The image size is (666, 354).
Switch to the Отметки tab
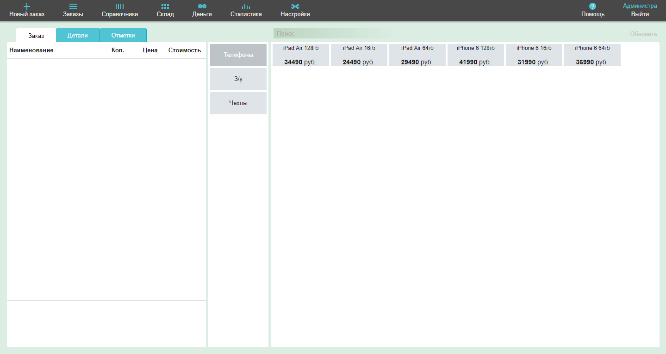[123, 35]
